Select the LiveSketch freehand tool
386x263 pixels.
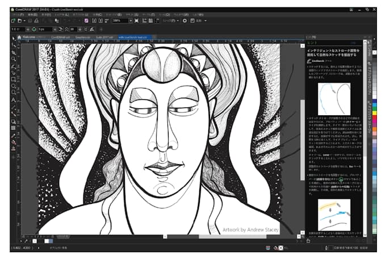click(x=14, y=66)
